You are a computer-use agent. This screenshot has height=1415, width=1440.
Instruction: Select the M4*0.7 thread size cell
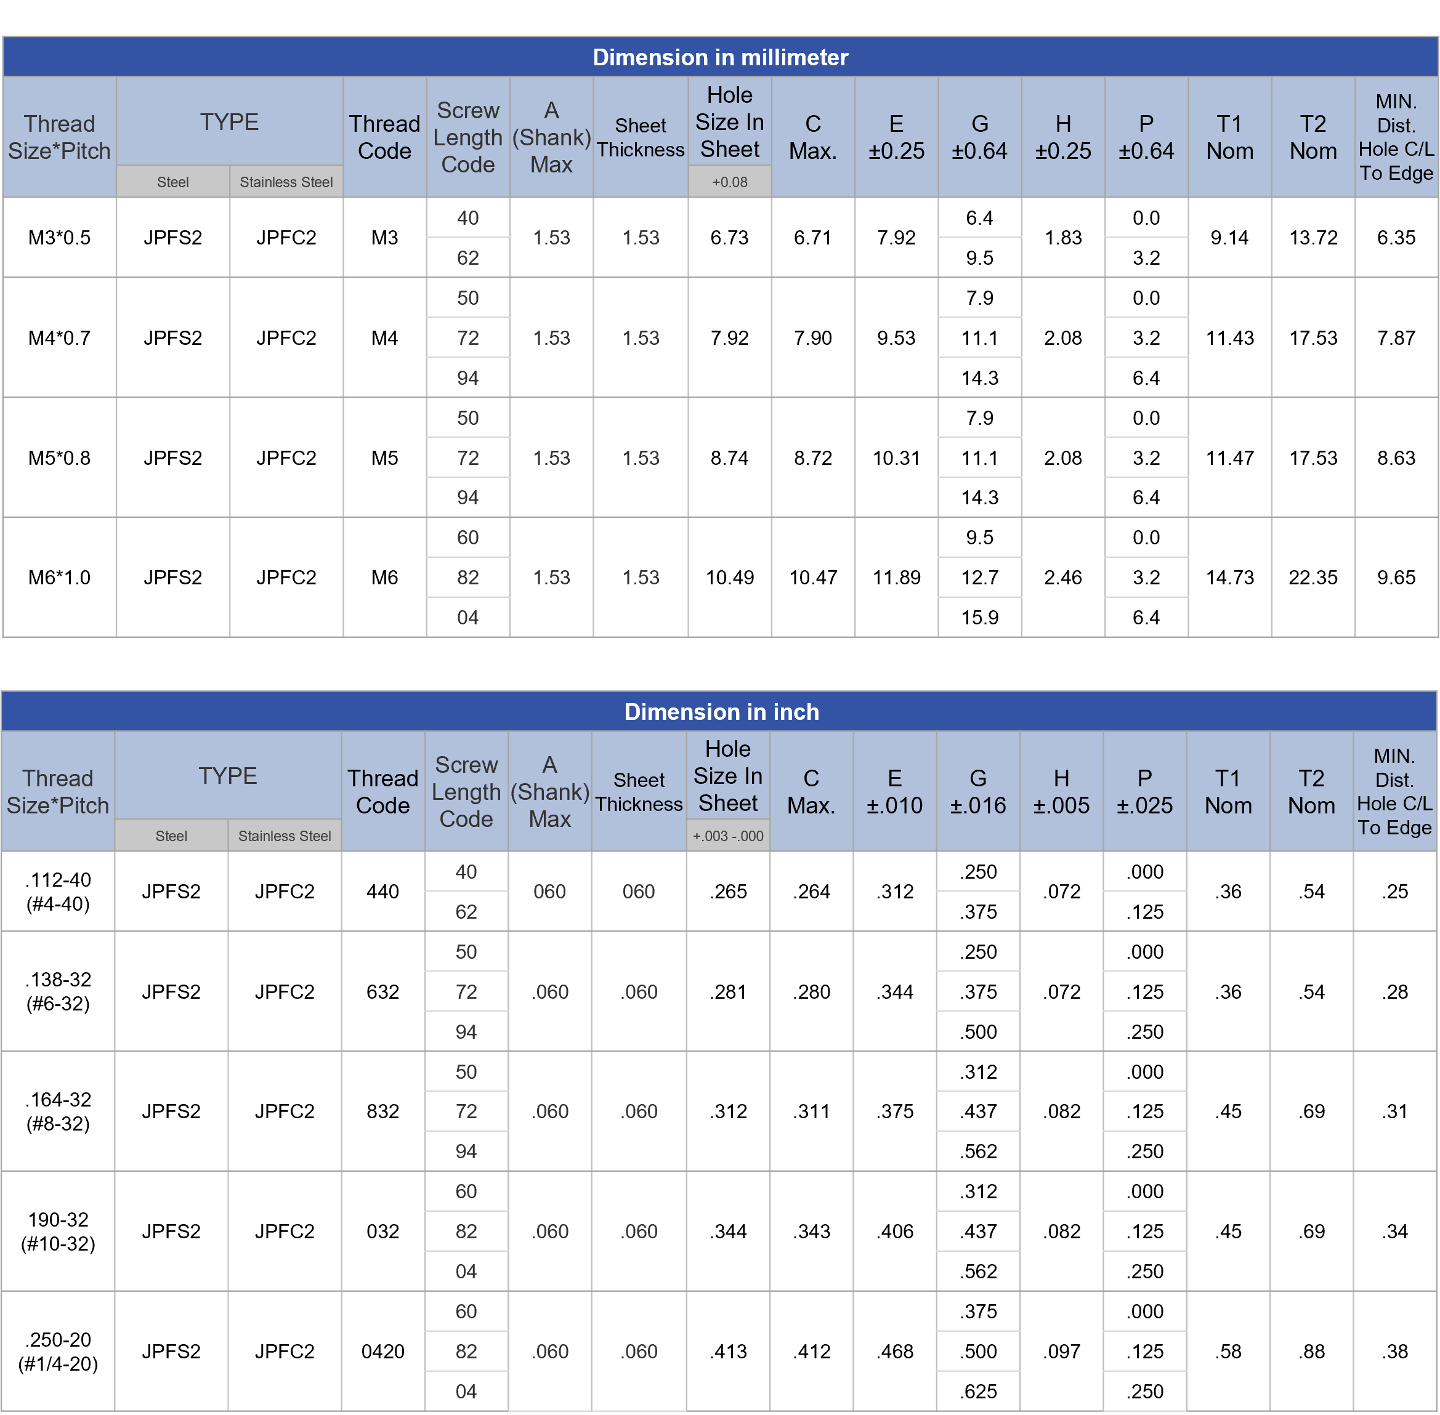60,338
